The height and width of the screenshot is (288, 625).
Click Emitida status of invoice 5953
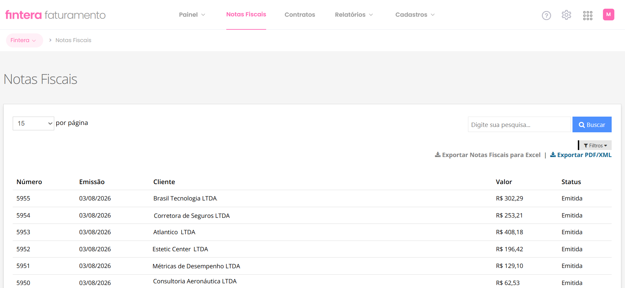pos(572,232)
